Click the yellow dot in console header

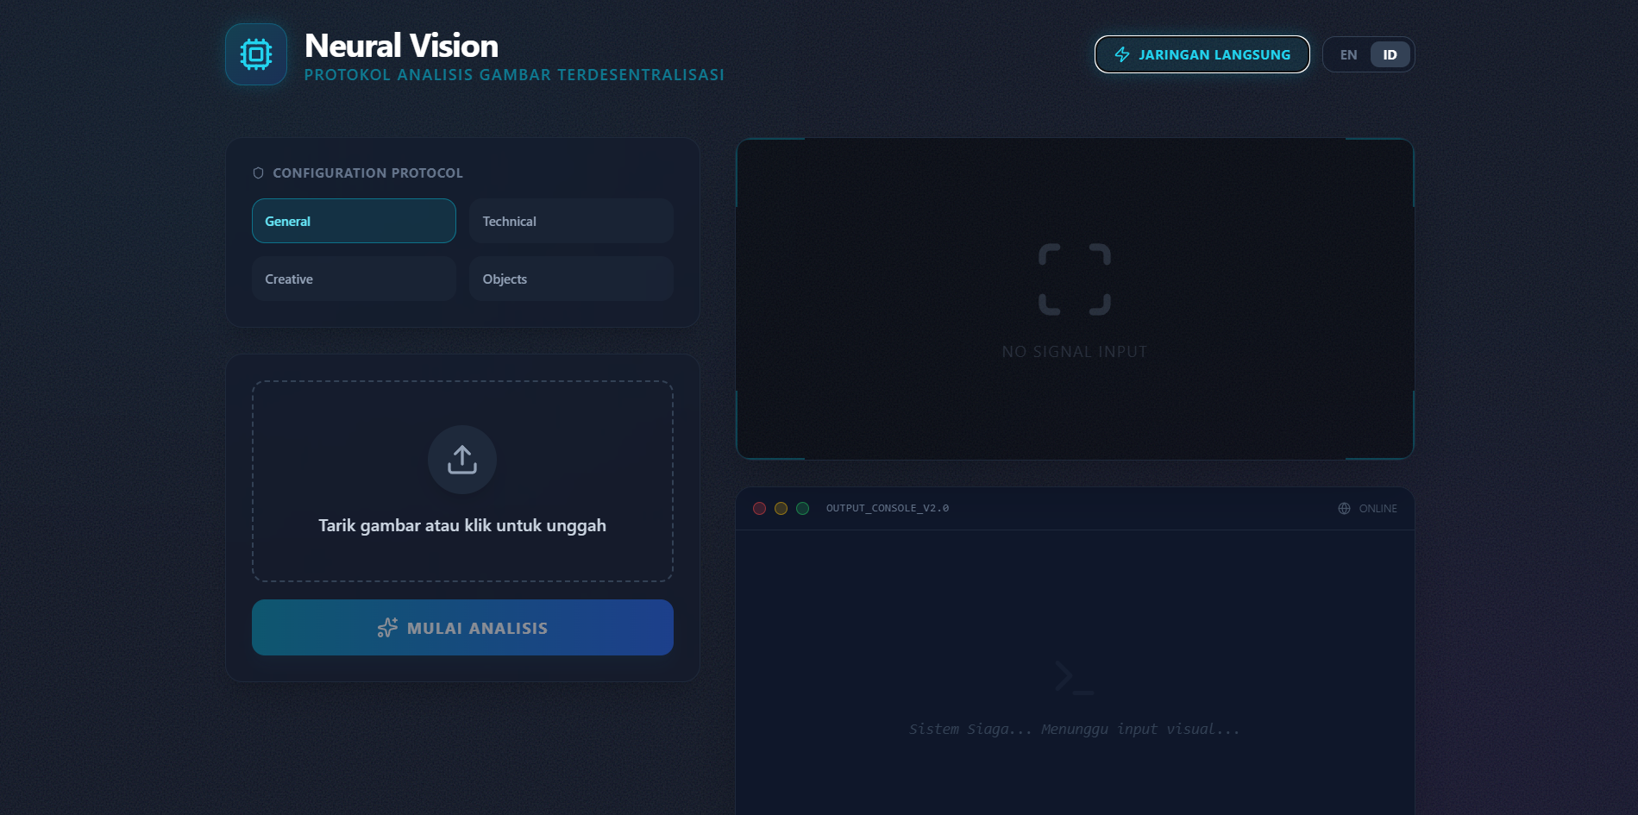click(780, 508)
